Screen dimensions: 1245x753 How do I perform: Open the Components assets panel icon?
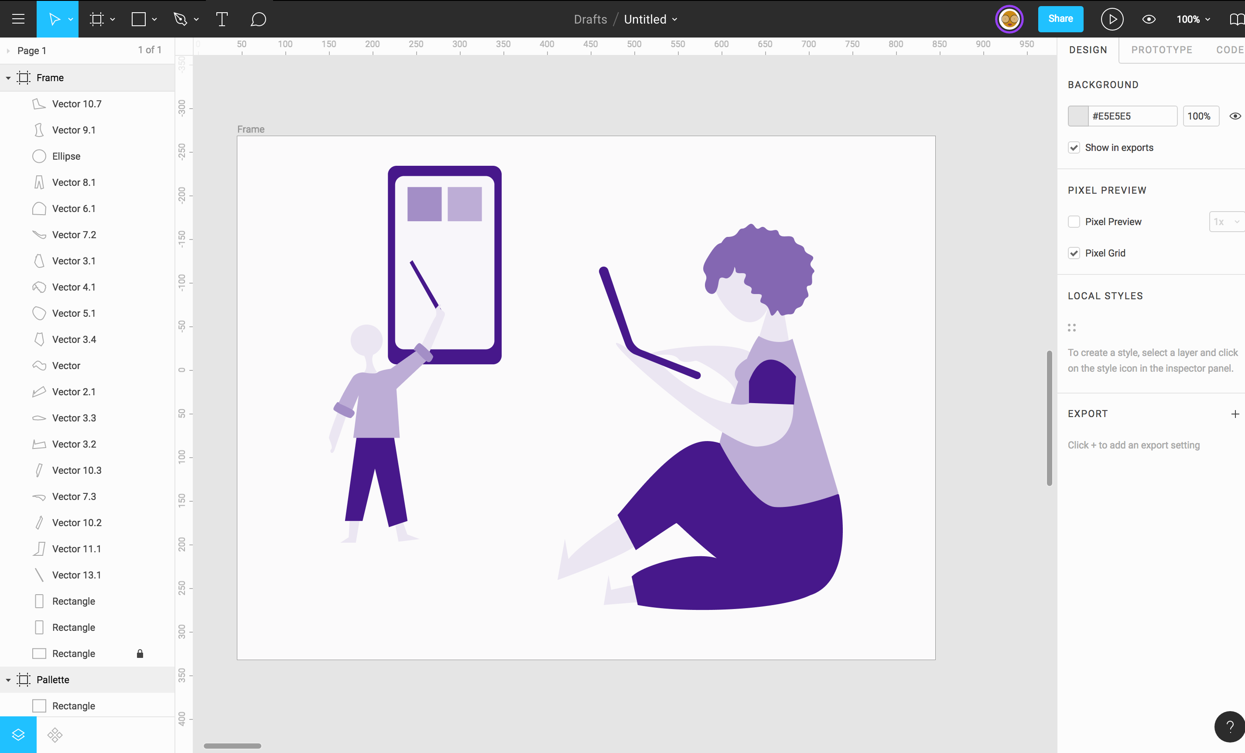pos(55,734)
